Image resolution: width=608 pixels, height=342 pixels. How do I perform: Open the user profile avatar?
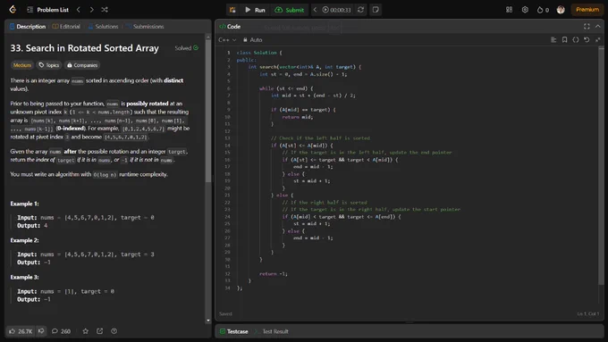click(x=561, y=10)
